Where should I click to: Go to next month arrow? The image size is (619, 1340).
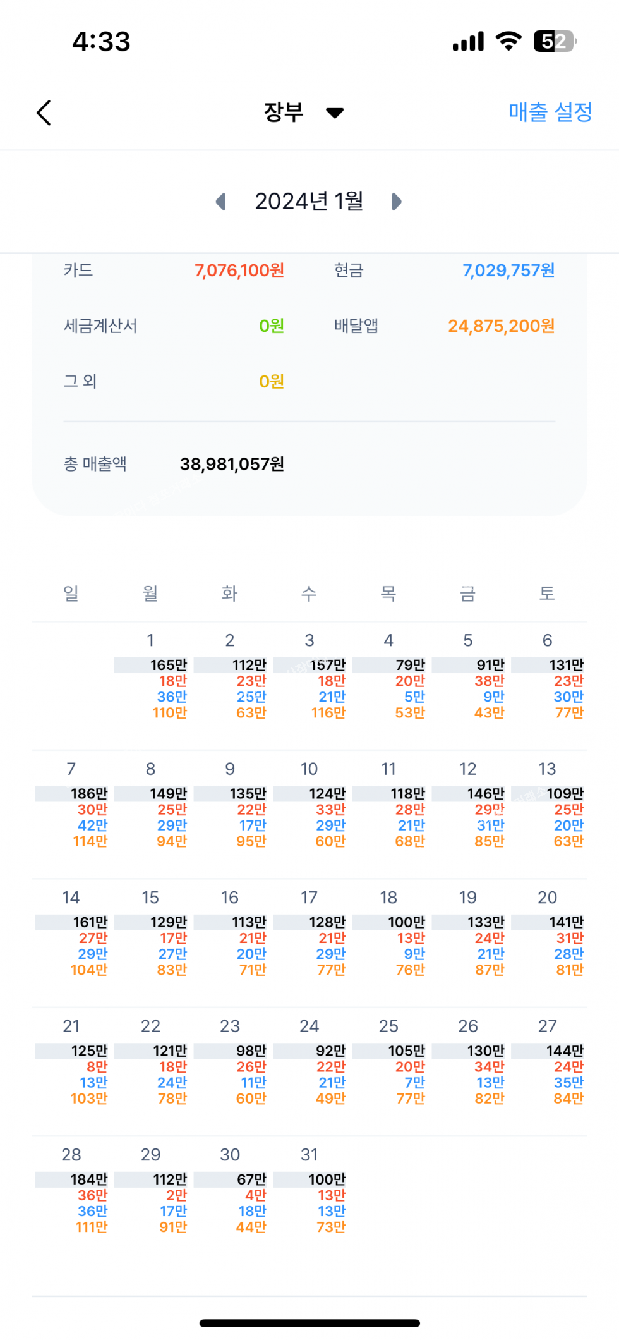[396, 202]
